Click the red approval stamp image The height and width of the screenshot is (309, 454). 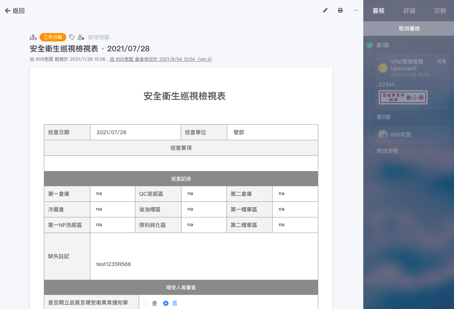(x=403, y=97)
